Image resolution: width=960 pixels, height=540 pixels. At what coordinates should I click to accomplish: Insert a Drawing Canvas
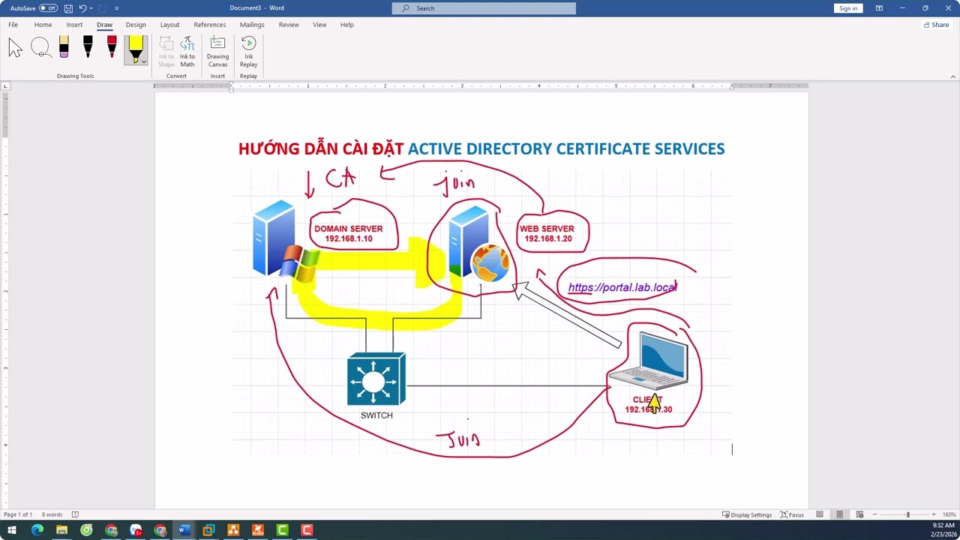217,51
